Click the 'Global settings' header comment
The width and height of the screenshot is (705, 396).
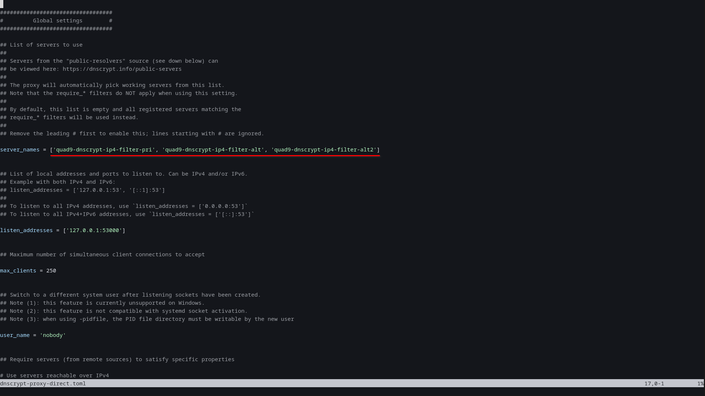tap(58, 21)
